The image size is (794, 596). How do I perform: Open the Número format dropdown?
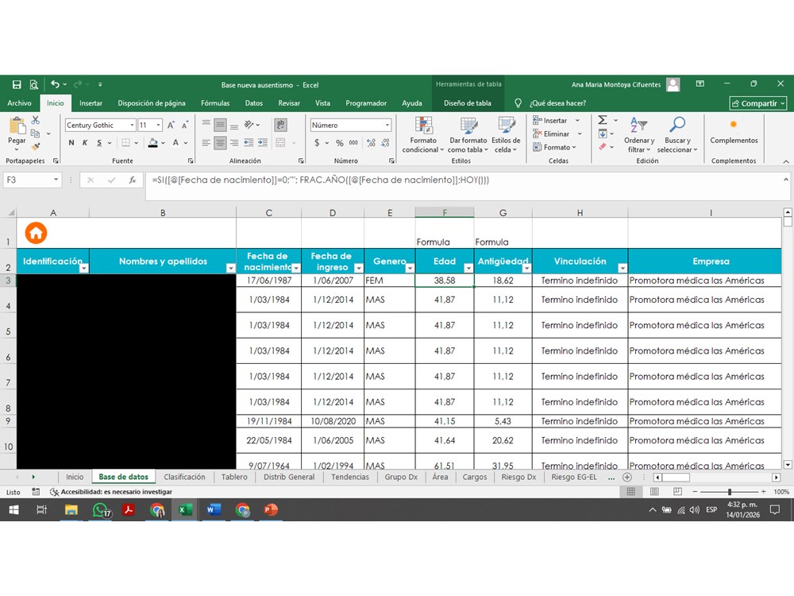[x=387, y=126]
